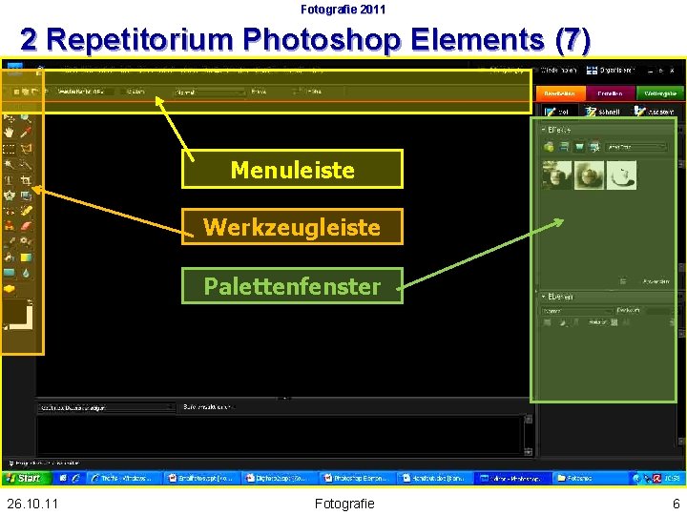
Task: Select the Smart Brush tool
Action: coord(26,241)
